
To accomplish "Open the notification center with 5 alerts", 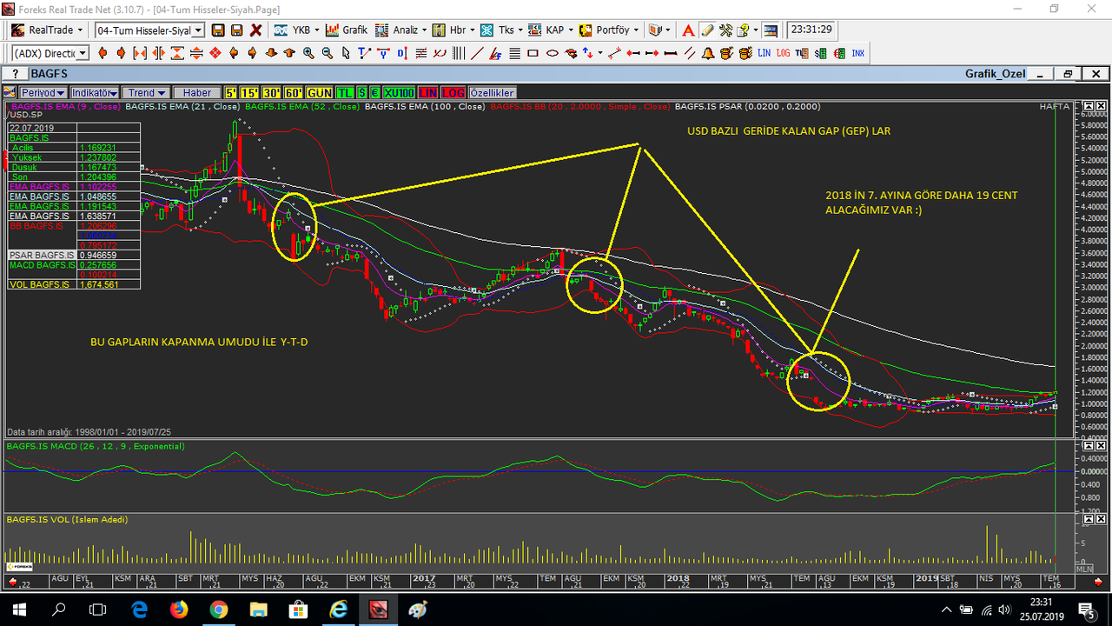I will [1089, 609].
